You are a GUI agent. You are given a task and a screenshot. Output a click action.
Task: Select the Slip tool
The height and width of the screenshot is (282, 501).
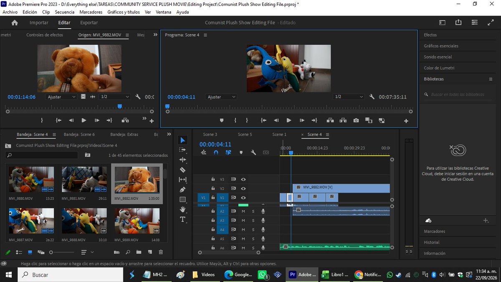182,180
